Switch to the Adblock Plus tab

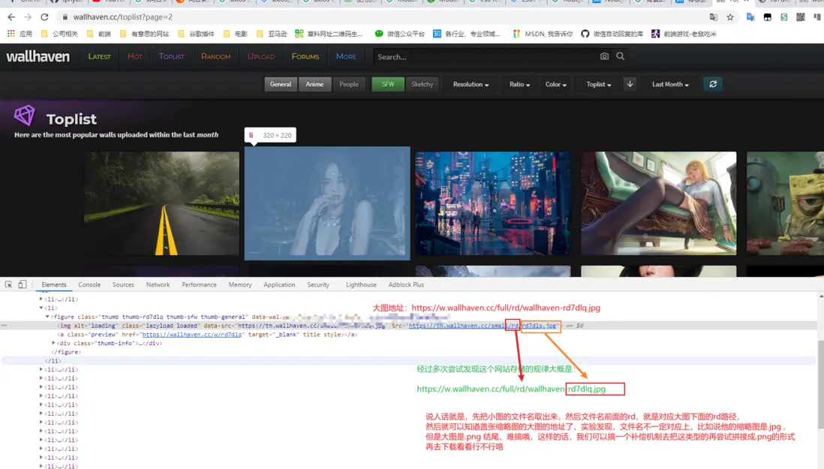tap(406, 284)
